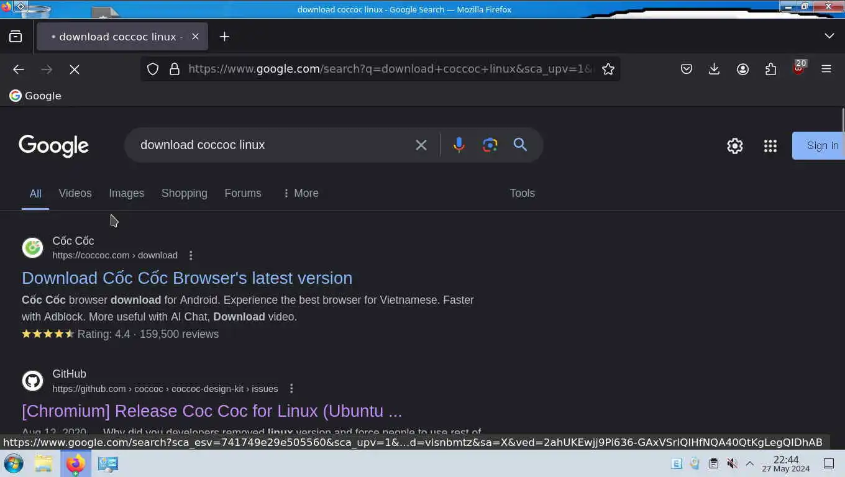Switch to Videos results tab
Image resolution: width=845 pixels, height=477 pixels.
(75, 193)
